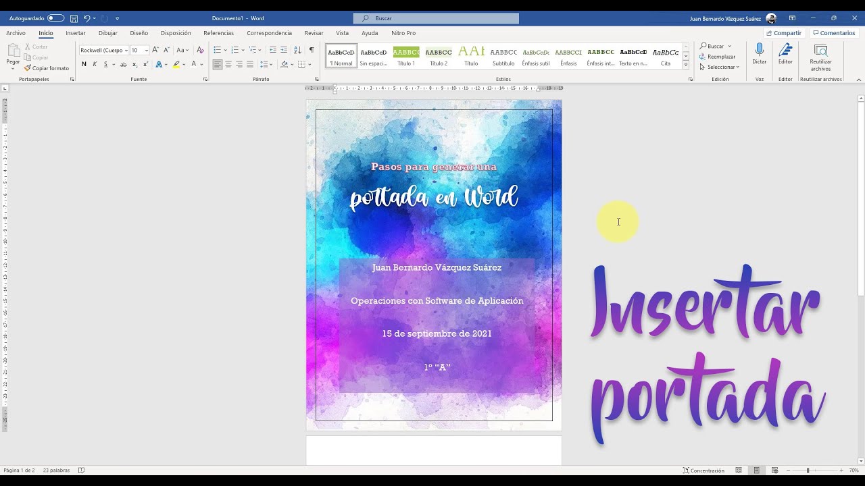Insert a bulleted list
Viewport: 865px width, 486px height.
(217, 50)
